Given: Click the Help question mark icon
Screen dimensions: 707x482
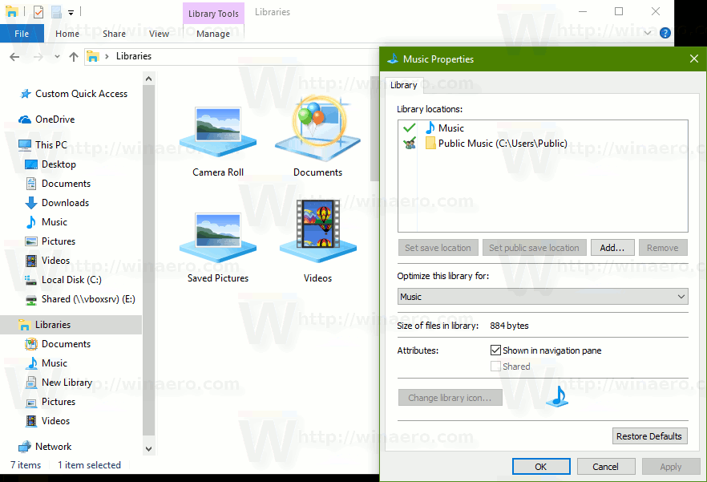Looking at the screenshot, I should pyautogui.click(x=665, y=33).
